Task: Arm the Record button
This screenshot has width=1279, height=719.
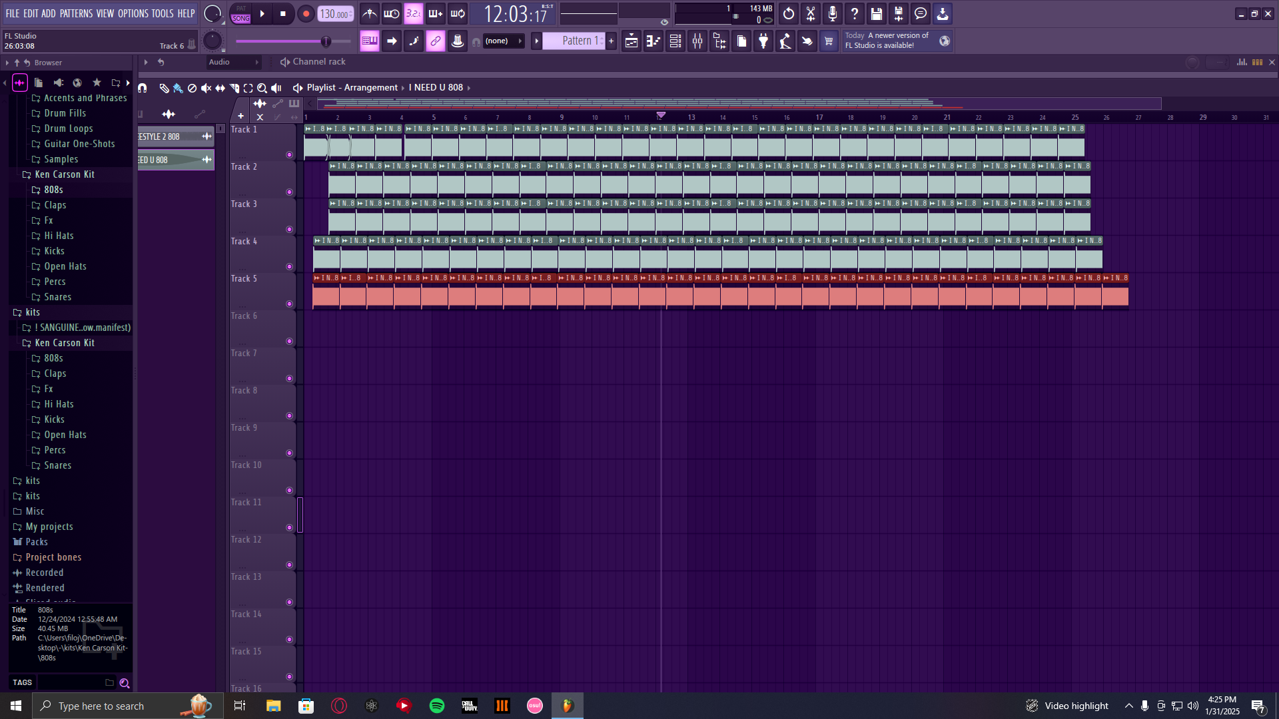Action: point(306,13)
